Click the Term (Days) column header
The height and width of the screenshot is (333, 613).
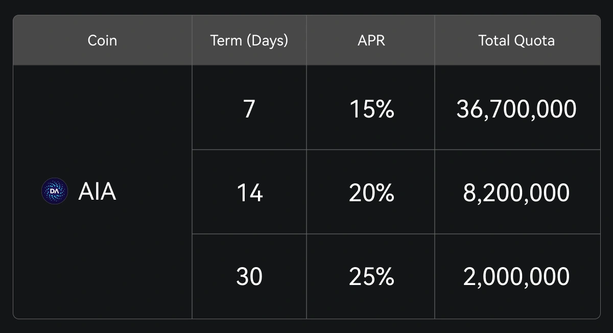[x=249, y=40]
